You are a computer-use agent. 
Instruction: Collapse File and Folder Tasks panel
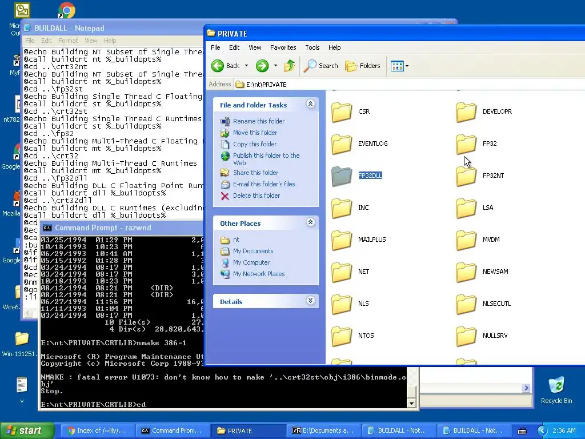click(x=310, y=104)
